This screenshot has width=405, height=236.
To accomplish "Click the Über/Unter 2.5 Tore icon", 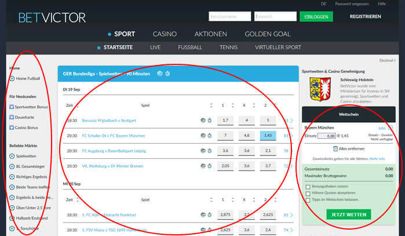I will click(12, 208).
